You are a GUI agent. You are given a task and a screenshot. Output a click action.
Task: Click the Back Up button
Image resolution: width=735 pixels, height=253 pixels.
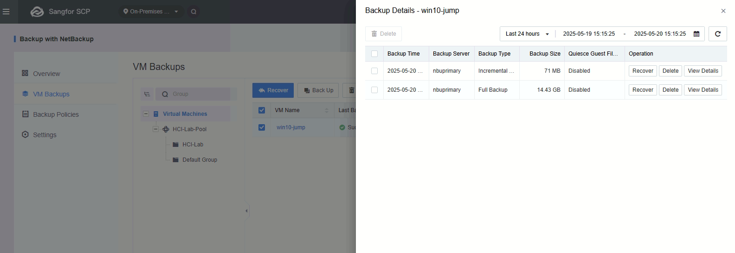pos(318,90)
